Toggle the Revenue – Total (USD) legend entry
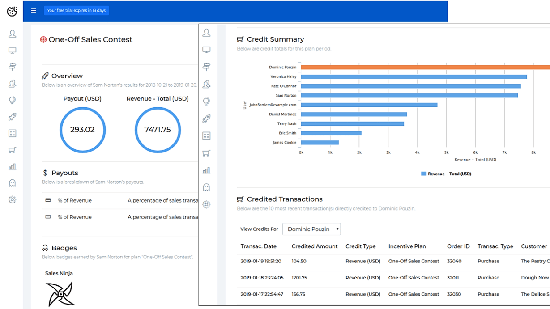Screen dimensions: 550x309 [x=446, y=174]
